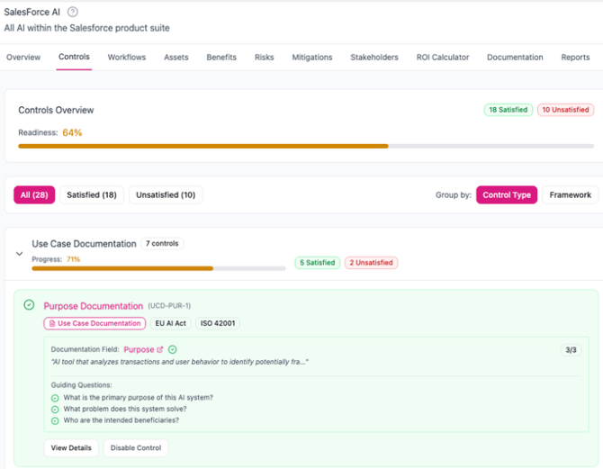Open the external link icon next to Purpose
603x469 pixels.
coord(160,349)
